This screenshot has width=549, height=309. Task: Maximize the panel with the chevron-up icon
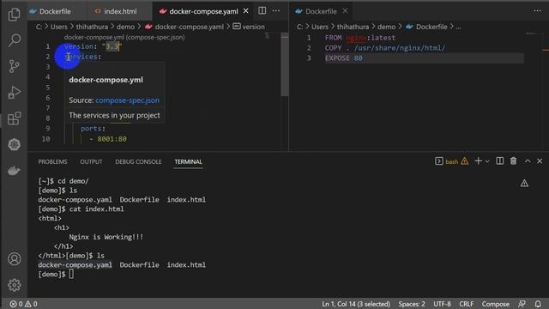click(x=528, y=161)
